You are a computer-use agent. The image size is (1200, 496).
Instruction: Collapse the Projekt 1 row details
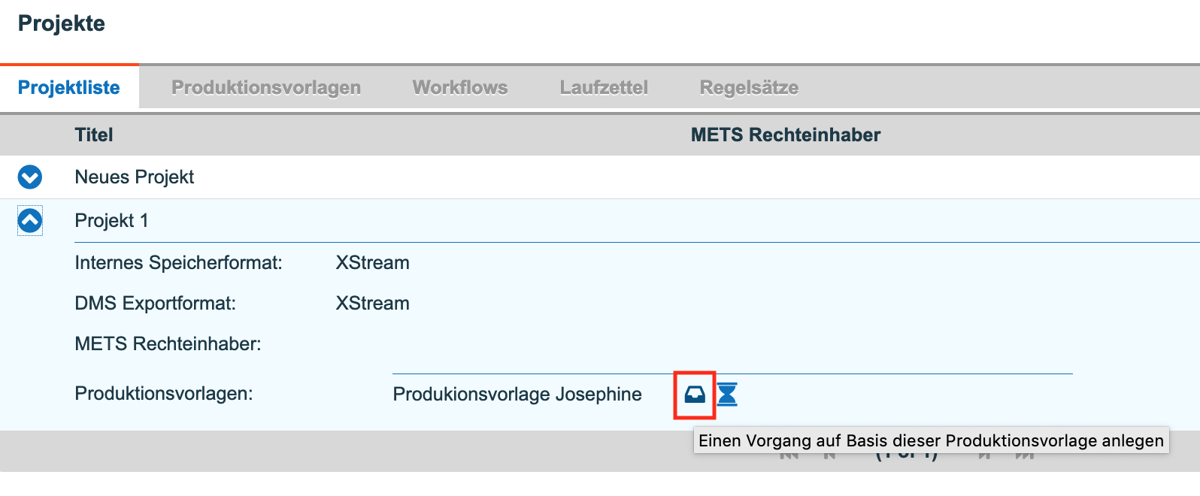(30, 221)
